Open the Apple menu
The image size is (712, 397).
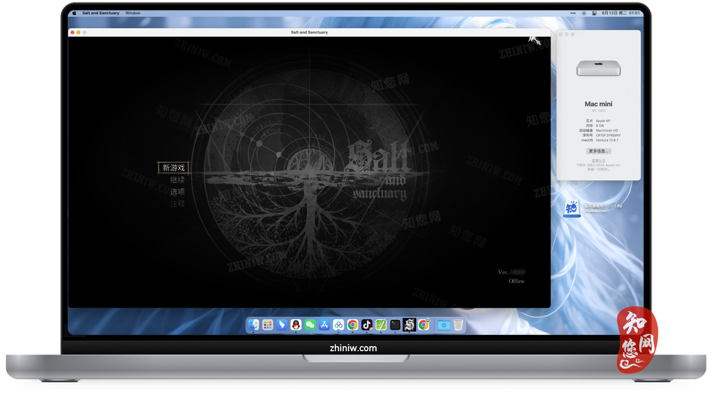pyautogui.click(x=74, y=13)
